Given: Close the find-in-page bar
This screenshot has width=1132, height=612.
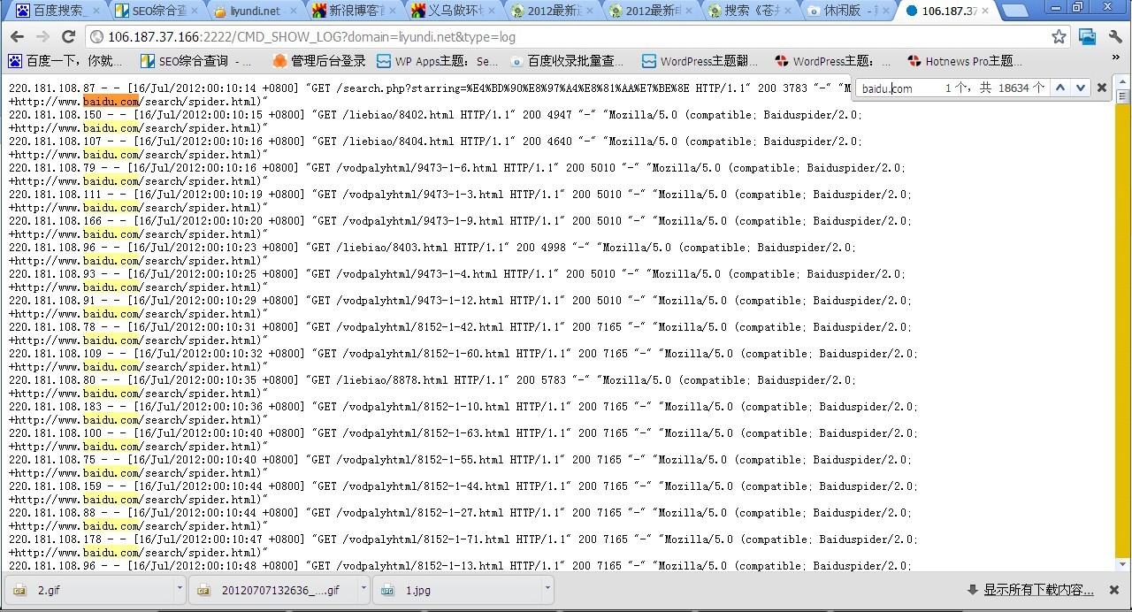Looking at the screenshot, I should pos(1102,88).
